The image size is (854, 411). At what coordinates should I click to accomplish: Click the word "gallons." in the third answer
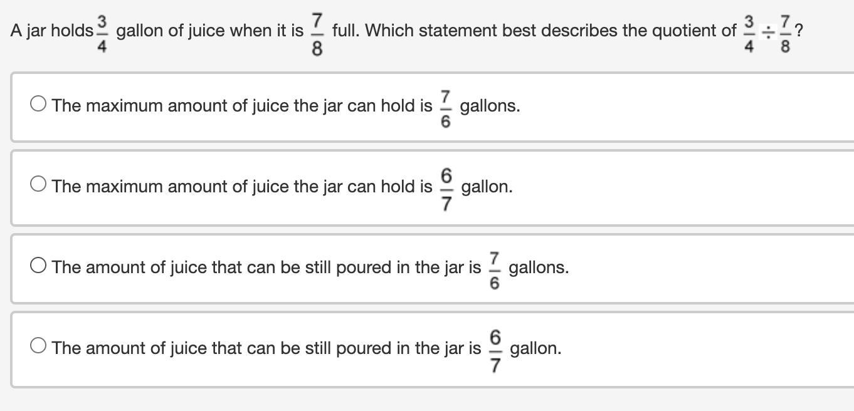click(x=539, y=268)
